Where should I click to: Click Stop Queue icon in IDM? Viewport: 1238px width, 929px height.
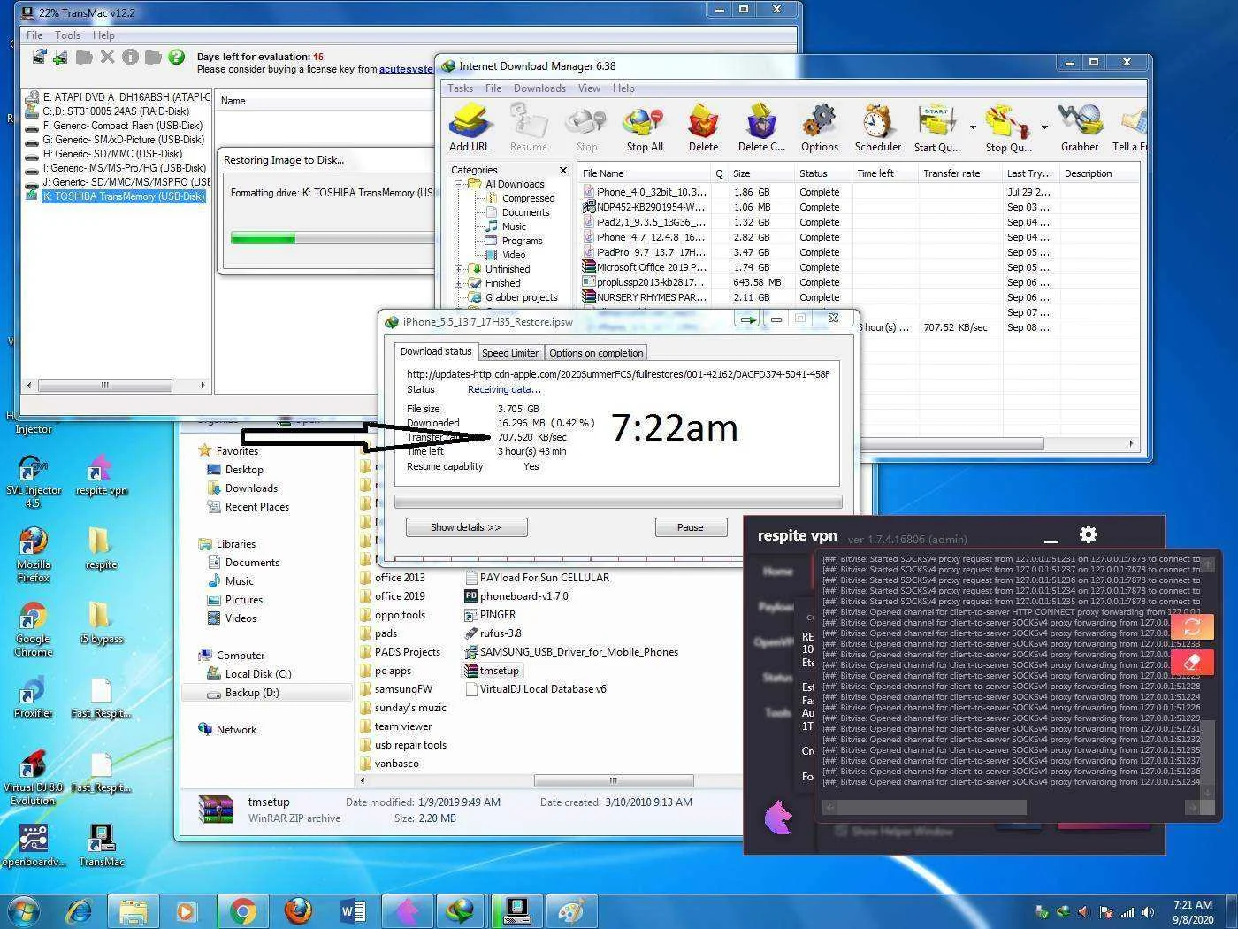tap(1008, 127)
